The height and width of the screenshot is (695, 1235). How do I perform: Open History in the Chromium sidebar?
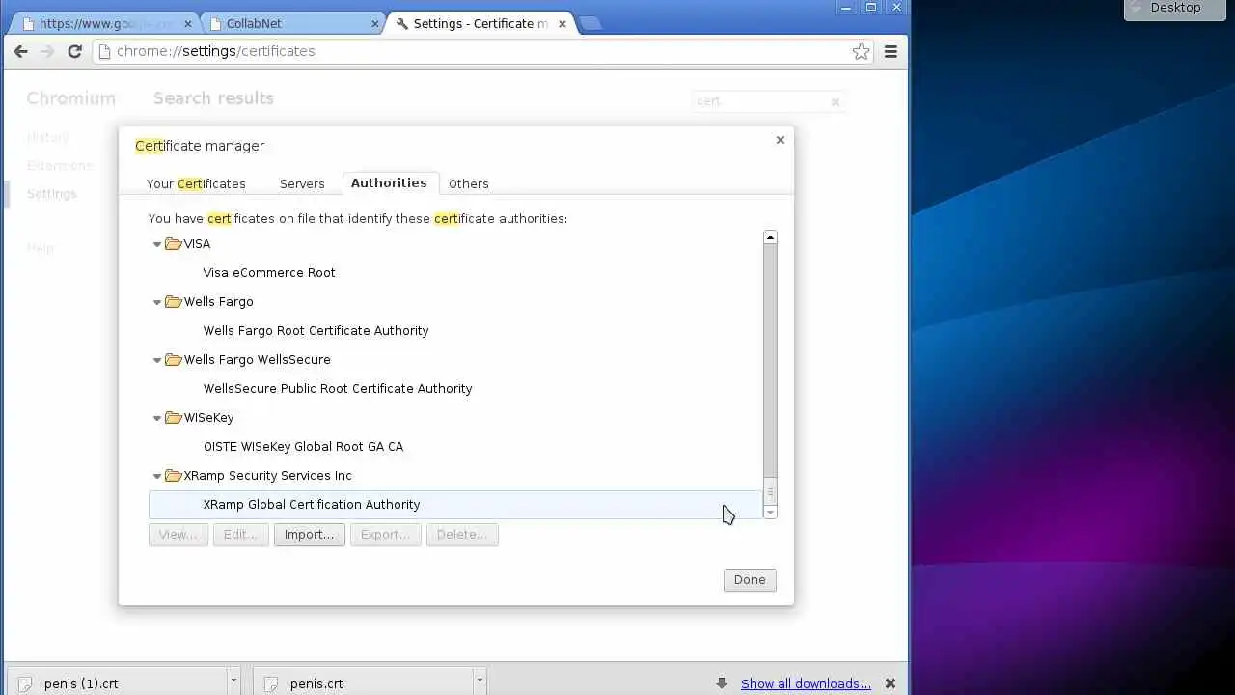[x=47, y=137]
